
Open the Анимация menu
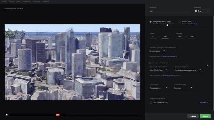(37, 2)
